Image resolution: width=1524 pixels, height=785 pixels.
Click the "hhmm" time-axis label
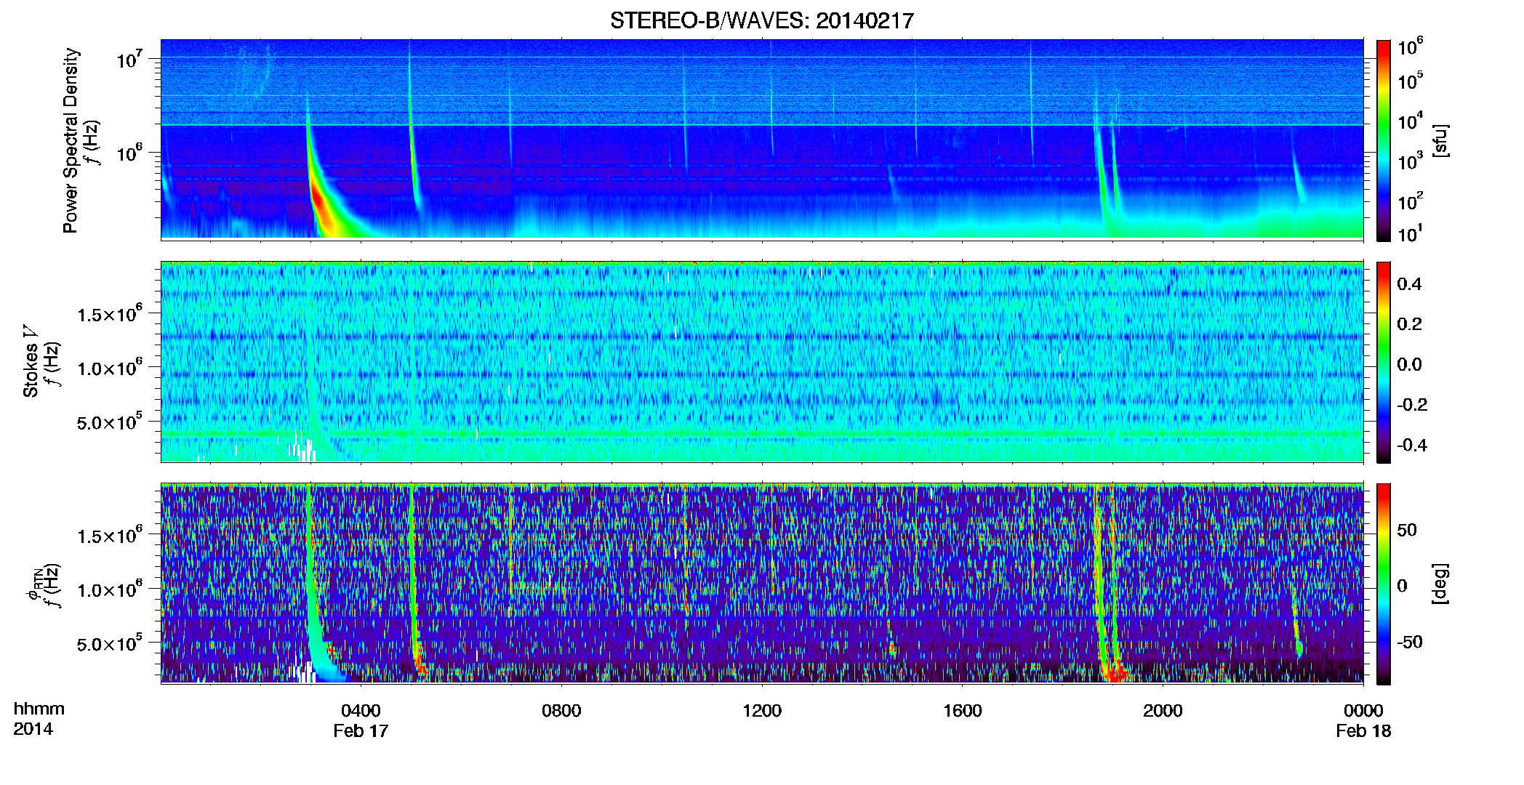[39, 709]
